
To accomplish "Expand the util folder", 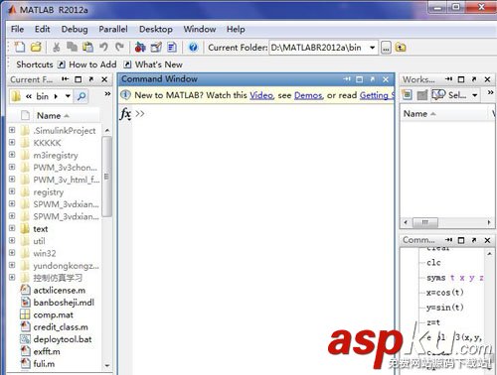I will click(12, 240).
